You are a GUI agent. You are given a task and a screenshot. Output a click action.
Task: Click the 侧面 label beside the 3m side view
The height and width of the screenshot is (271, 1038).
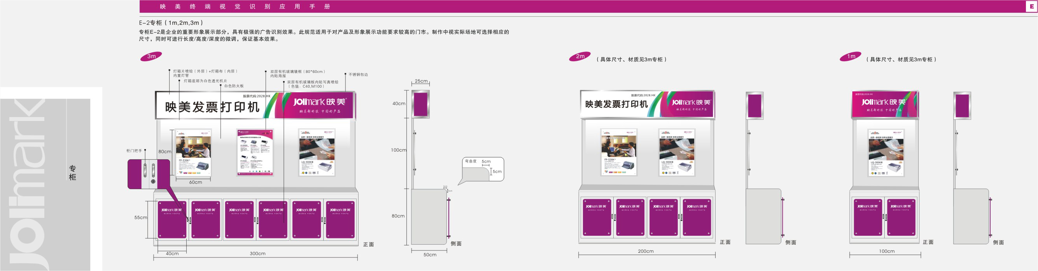(x=456, y=244)
